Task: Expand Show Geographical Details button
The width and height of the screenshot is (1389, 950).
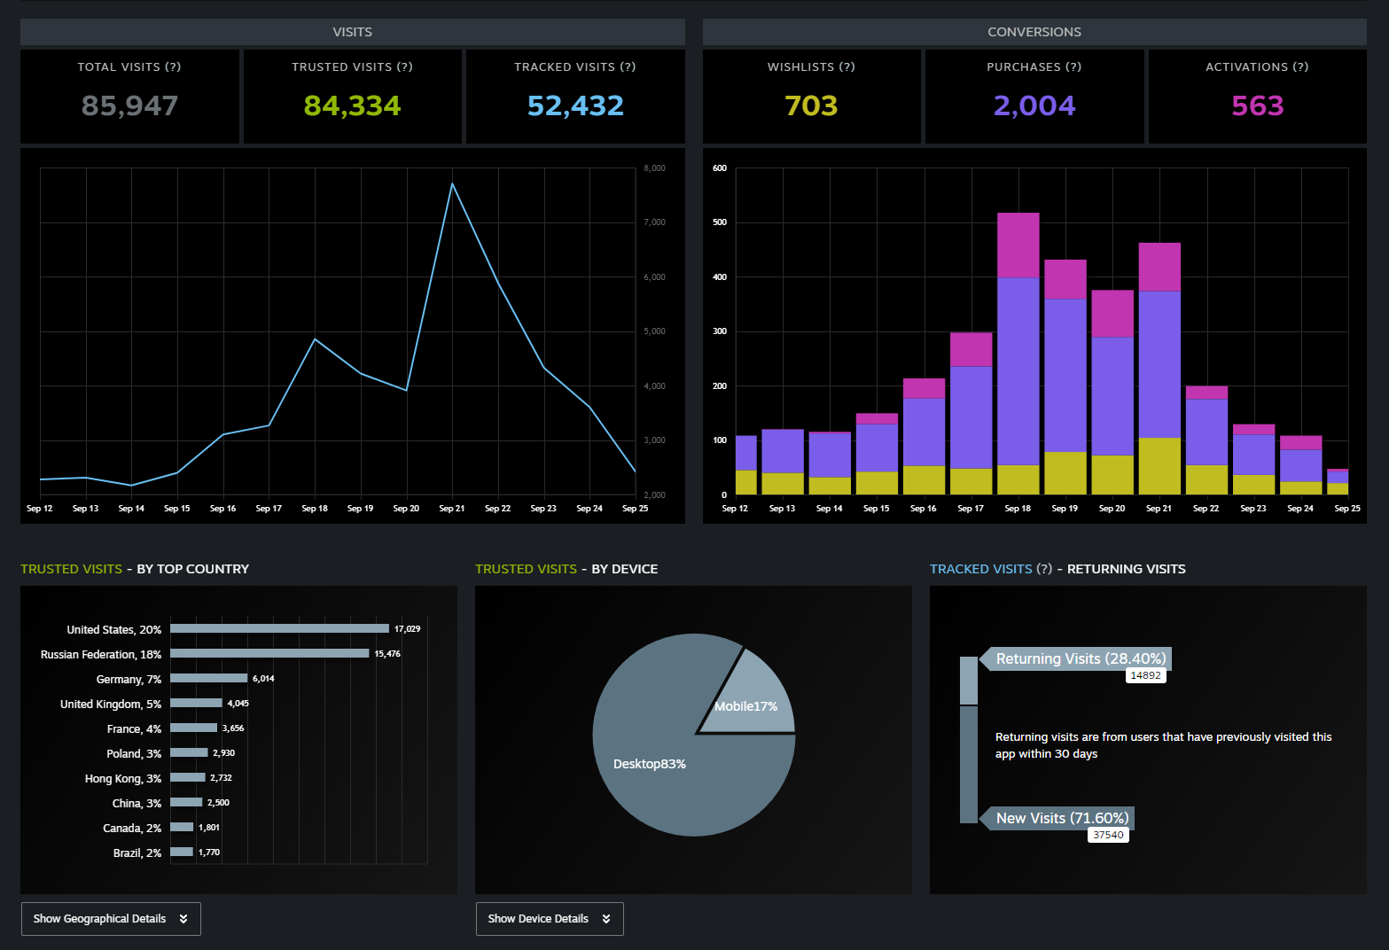Action: (x=111, y=919)
